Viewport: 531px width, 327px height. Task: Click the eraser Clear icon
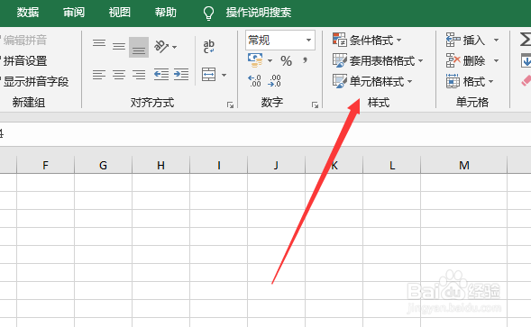(x=526, y=81)
